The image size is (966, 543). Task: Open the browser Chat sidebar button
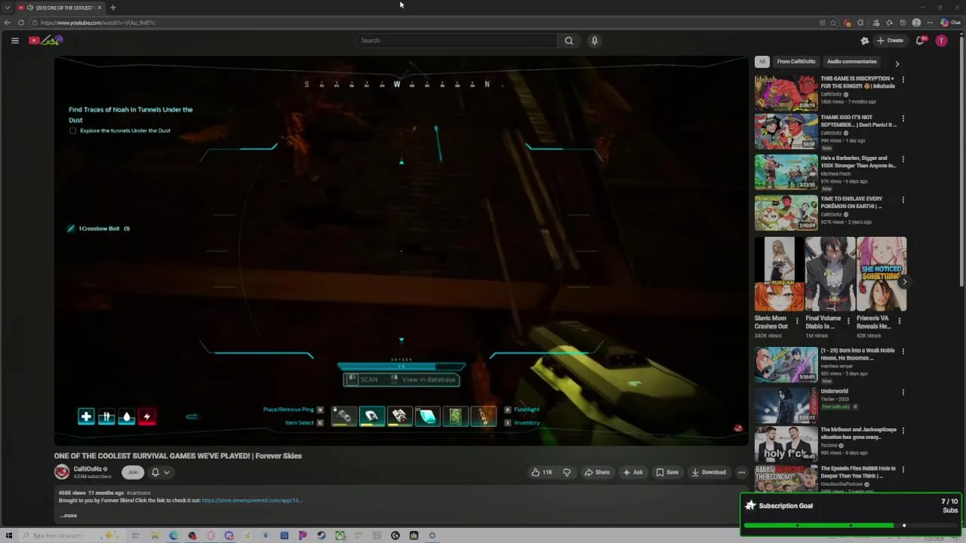point(950,23)
